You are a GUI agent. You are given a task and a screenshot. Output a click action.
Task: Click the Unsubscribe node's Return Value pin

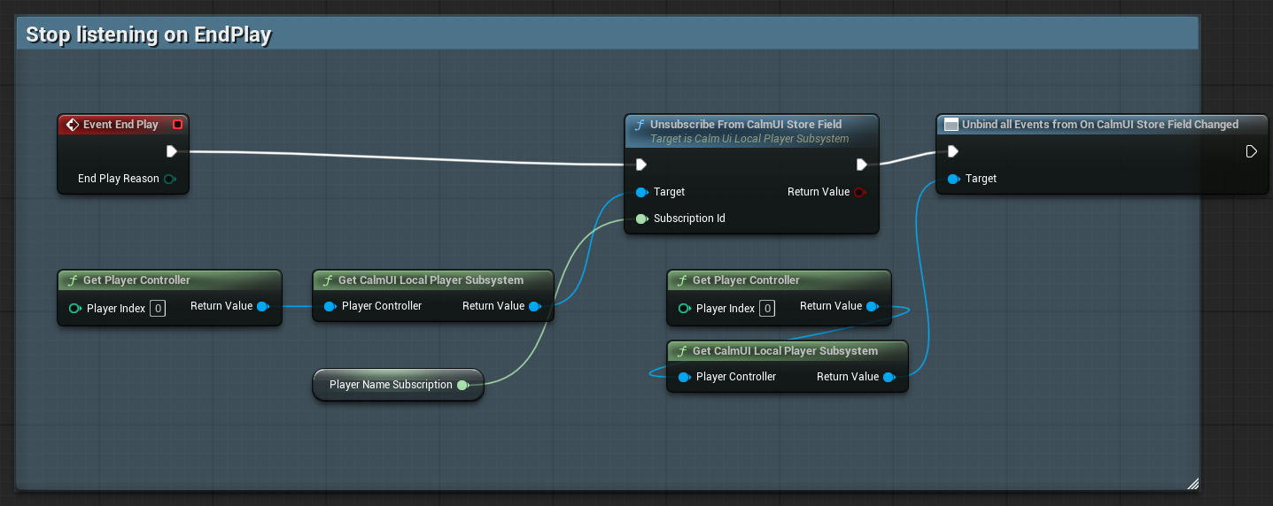(858, 192)
